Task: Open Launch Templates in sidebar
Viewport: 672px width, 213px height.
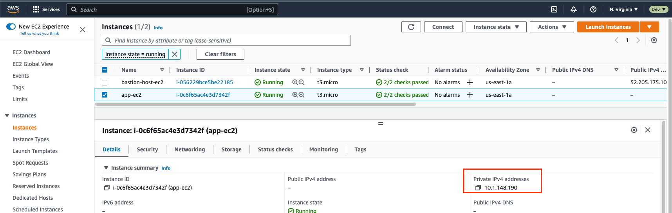Action: click(35, 151)
